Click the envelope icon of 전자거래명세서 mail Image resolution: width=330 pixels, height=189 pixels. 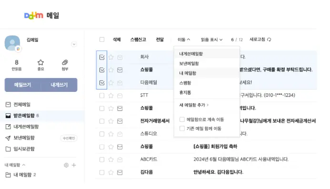coord(120,121)
